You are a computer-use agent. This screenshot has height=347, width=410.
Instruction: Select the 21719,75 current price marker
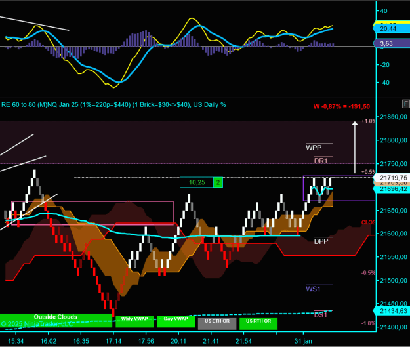pos(392,178)
